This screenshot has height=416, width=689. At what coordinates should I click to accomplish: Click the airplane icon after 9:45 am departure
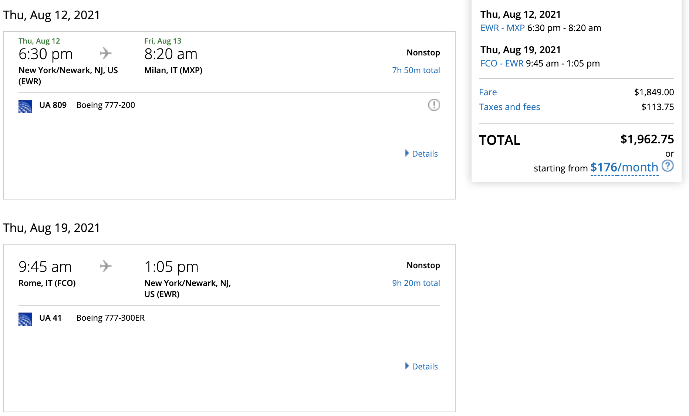105,266
